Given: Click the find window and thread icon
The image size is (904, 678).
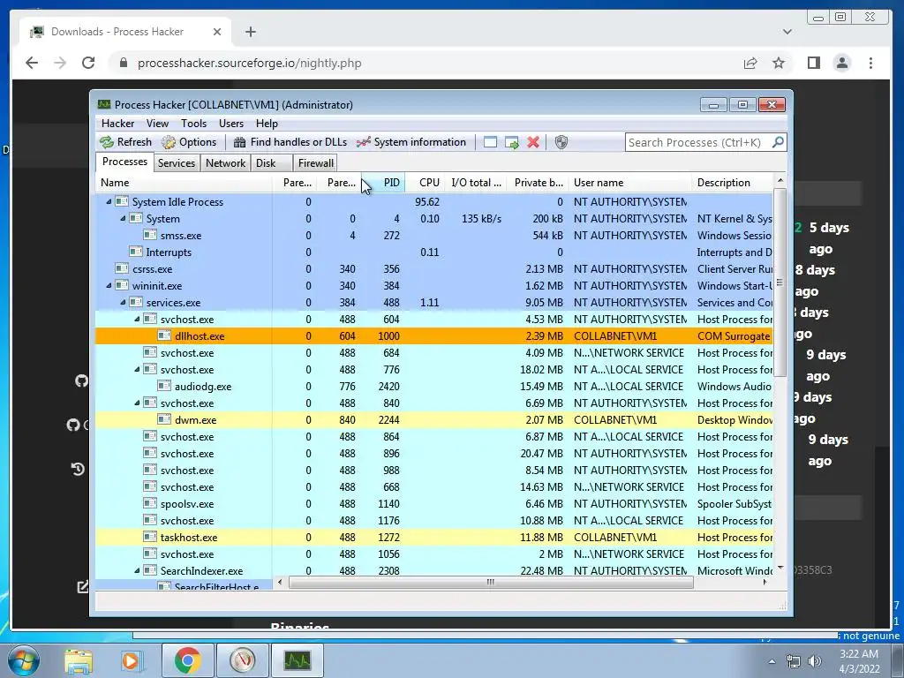Looking at the screenshot, I should [x=511, y=142].
